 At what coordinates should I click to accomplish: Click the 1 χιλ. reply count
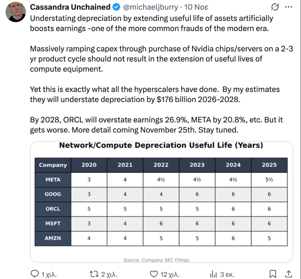(x=49, y=274)
